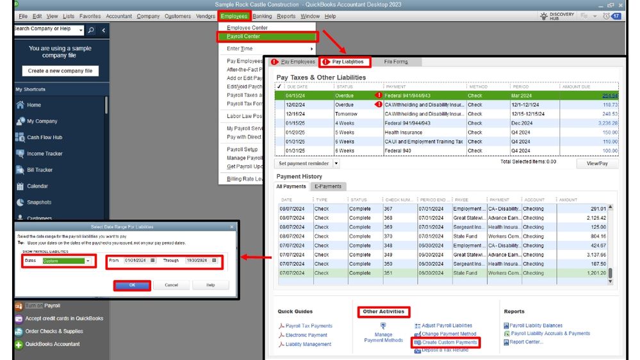Open reminders clock icon in top bar
The width and height of the screenshot is (640, 360).
(x=607, y=16)
